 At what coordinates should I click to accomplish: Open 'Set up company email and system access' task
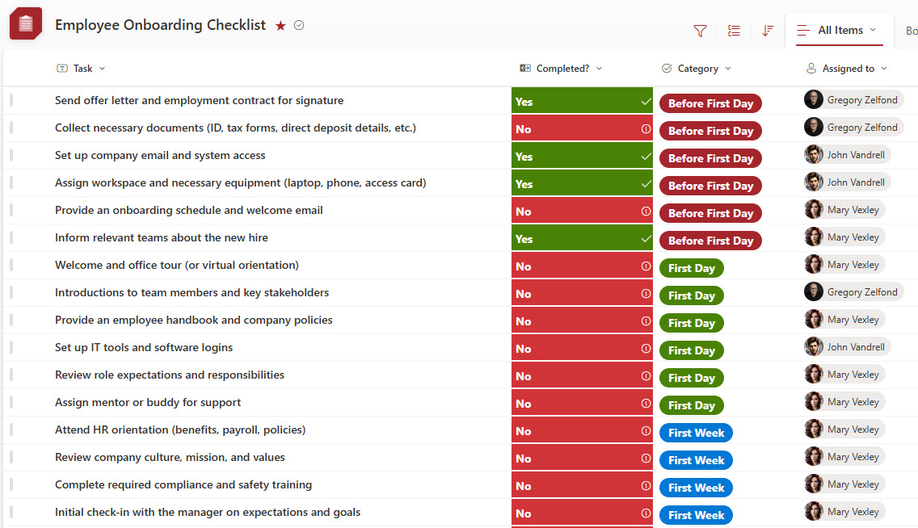[x=160, y=155]
